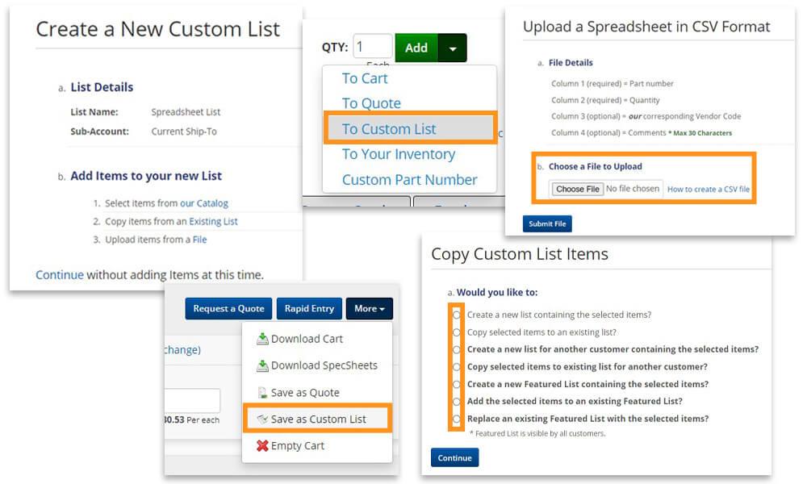Click the Download Cart icon

click(x=262, y=339)
